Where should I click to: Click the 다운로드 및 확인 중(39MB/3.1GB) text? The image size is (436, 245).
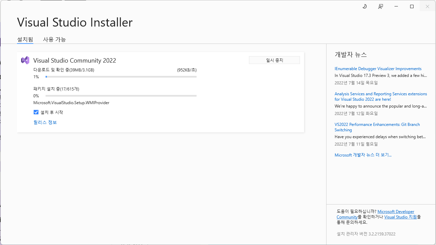pos(64,70)
